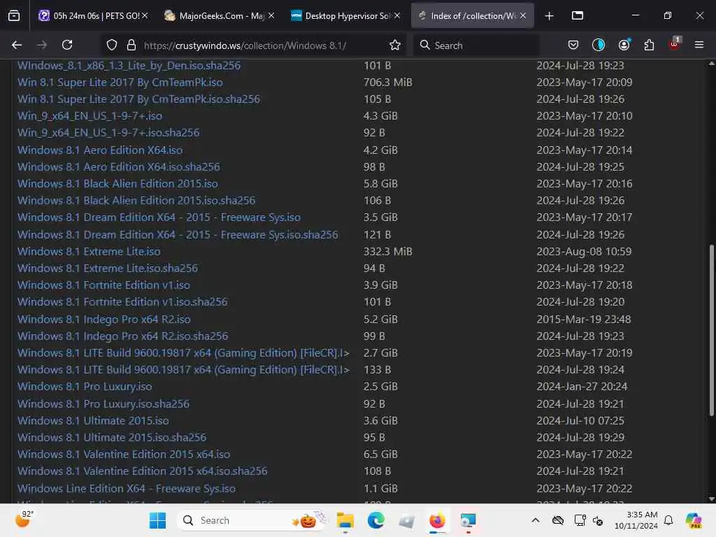Click the tab overview icon beside new tab
This screenshot has height=537, width=716.
pos(578,16)
